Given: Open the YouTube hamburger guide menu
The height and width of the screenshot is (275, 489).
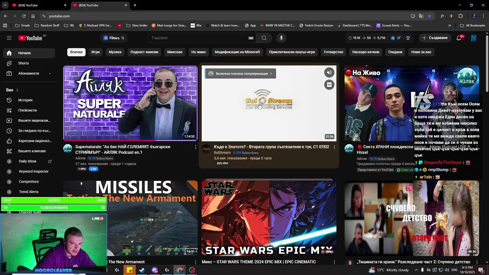Looking at the screenshot, I should [x=9, y=38].
